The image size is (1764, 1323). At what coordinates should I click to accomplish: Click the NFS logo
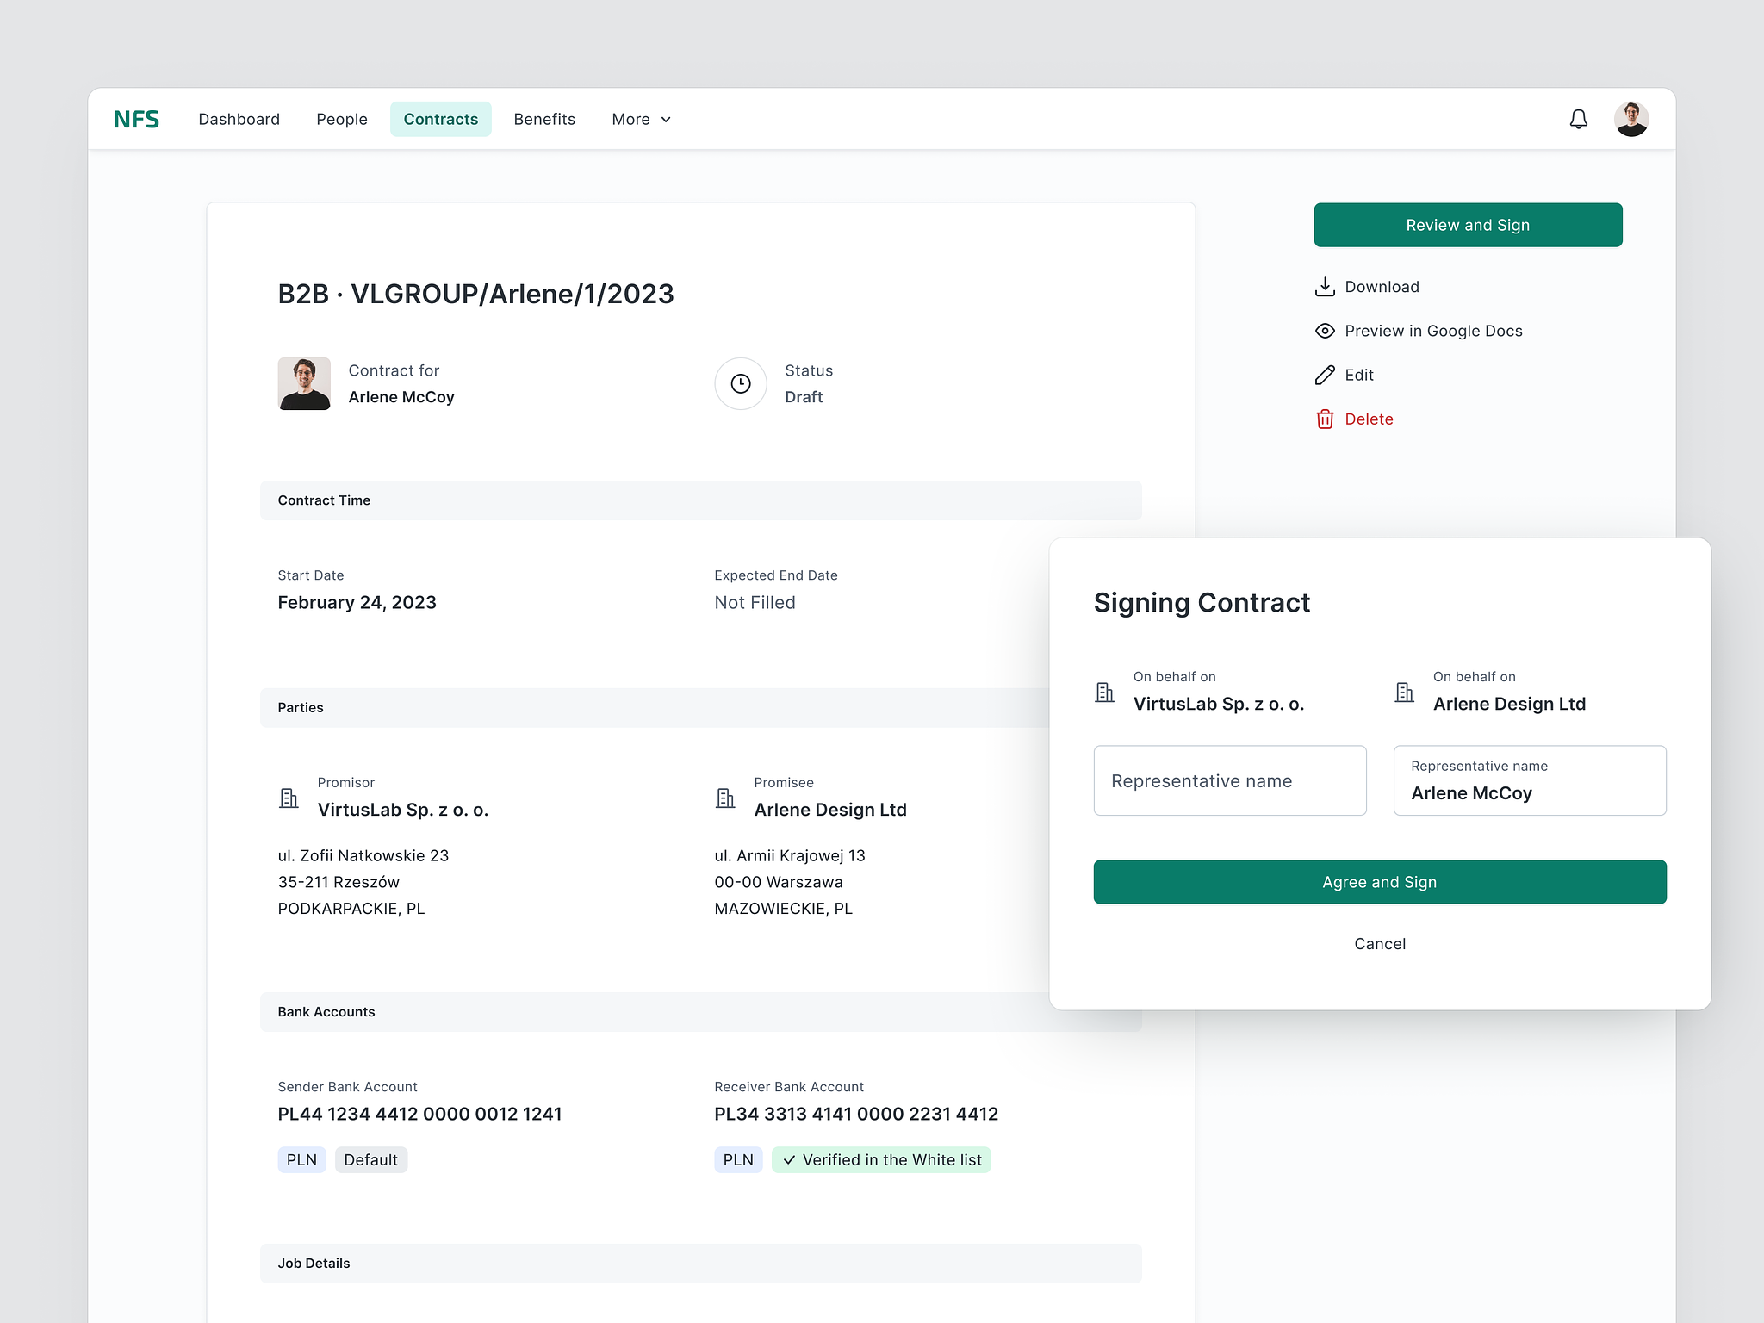coord(136,119)
